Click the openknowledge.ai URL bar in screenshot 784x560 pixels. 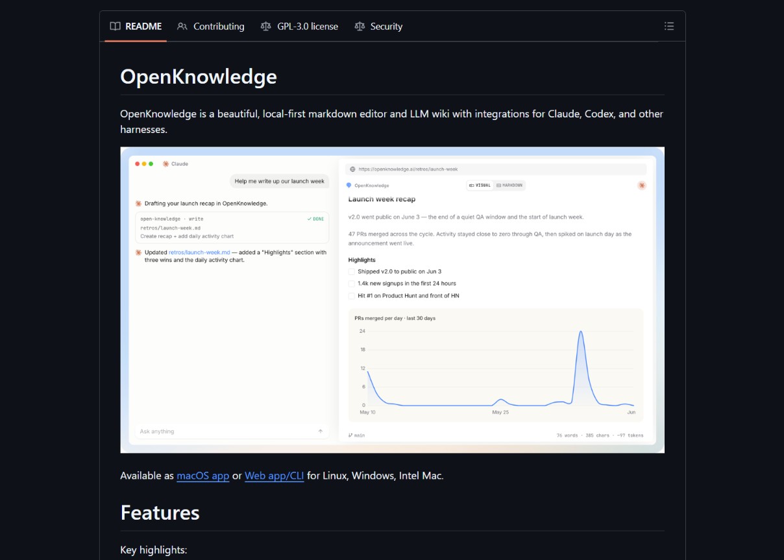[496, 169]
